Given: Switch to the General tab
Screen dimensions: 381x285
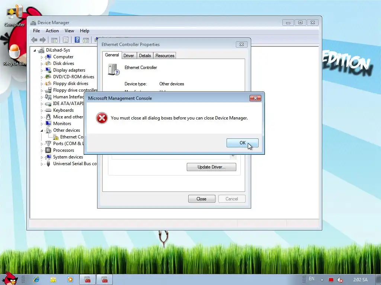Looking at the screenshot, I should coord(112,55).
